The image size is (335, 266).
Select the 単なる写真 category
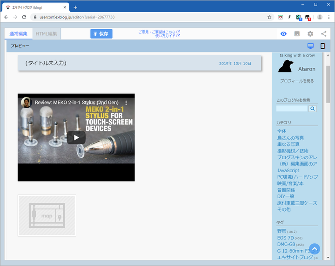tap(288, 144)
